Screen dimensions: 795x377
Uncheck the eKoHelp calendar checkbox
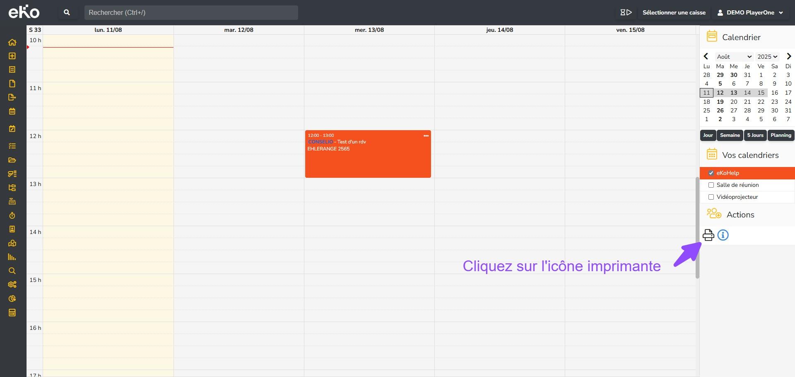coord(711,173)
